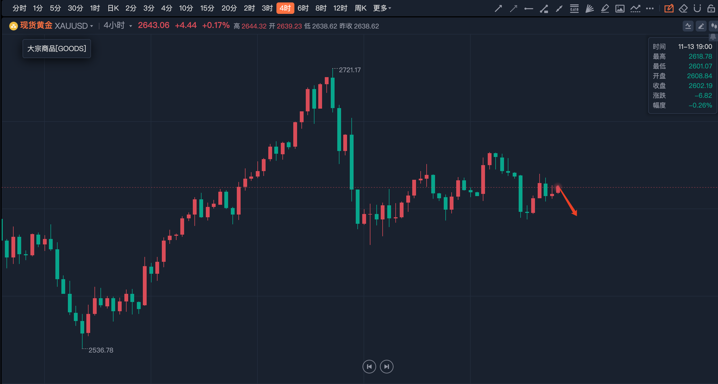Switch to 5分 timeframe
The height and width of the screenshot is (384, 718).
[x=55, y=8]
